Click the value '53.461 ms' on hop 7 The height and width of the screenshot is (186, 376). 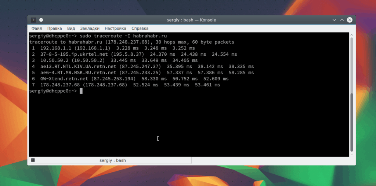click(x=207, y=85)
